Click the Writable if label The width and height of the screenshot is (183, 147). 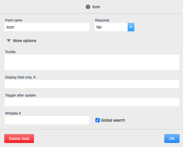(x=13, y=113)
